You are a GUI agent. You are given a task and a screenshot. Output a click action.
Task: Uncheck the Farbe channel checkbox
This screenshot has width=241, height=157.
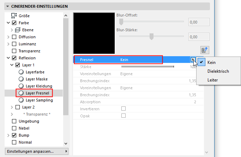coord(14,23)
